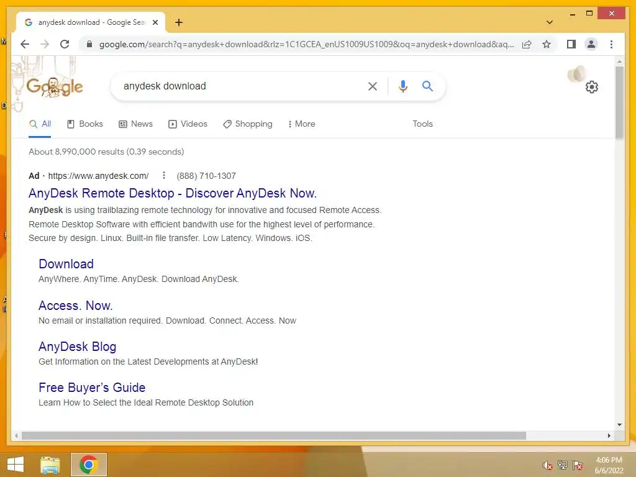Click the https://www.anydesk.com/ ad URL
The width and height of the screenshot is (636, 477).
(98, 176)
